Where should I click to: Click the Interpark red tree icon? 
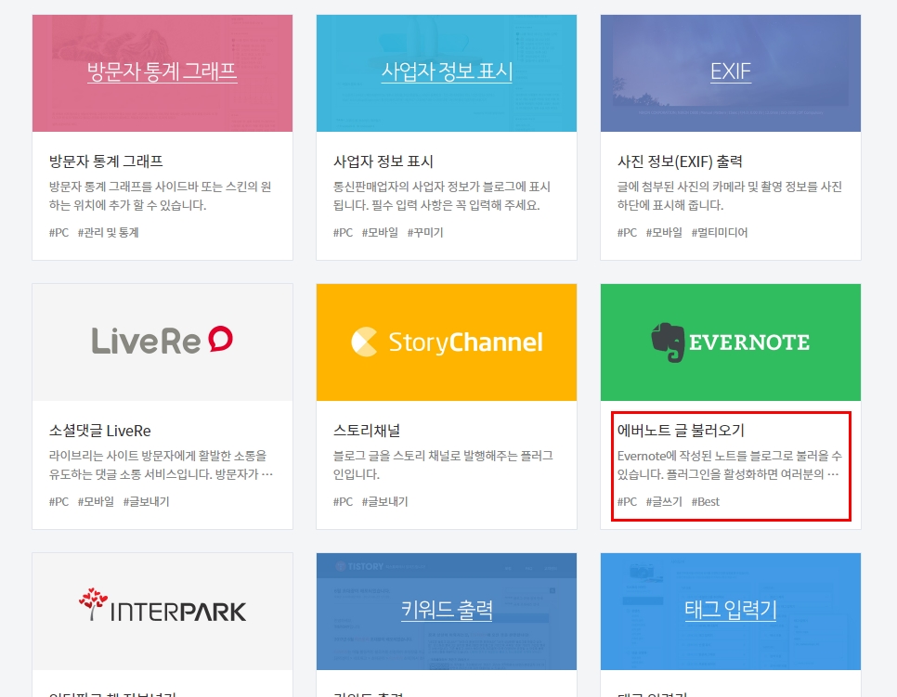click(93, 604)
